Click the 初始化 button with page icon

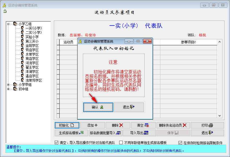(67, 125)
